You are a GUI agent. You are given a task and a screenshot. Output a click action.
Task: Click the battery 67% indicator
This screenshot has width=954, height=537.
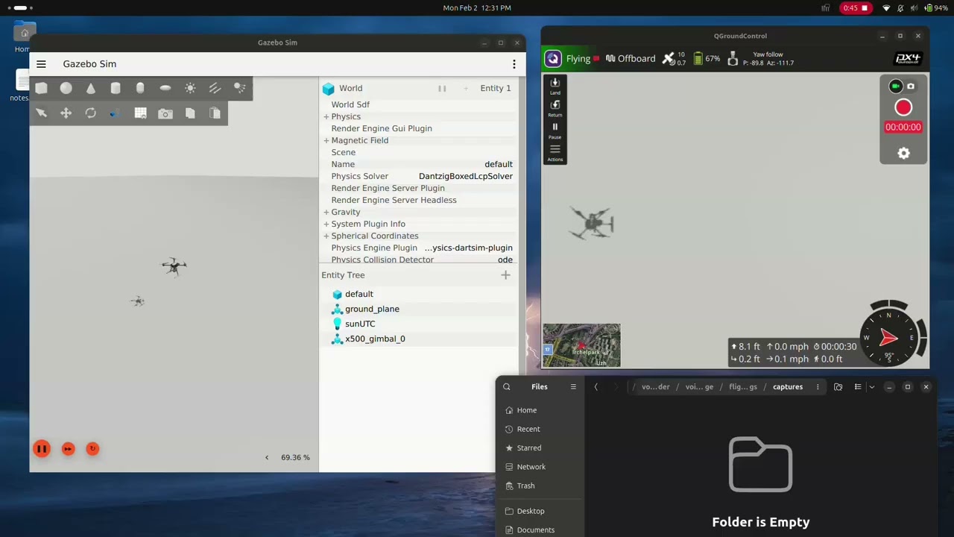point(707,58)
